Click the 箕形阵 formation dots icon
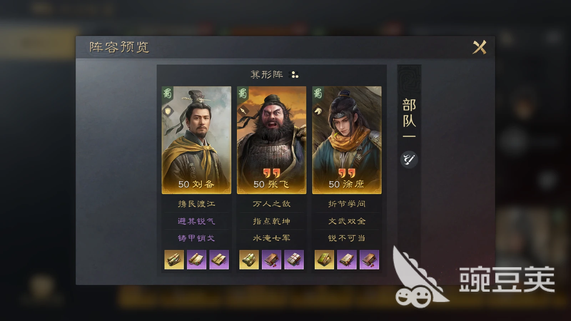This screenshot has height=321, width=571. pos(295,75)
